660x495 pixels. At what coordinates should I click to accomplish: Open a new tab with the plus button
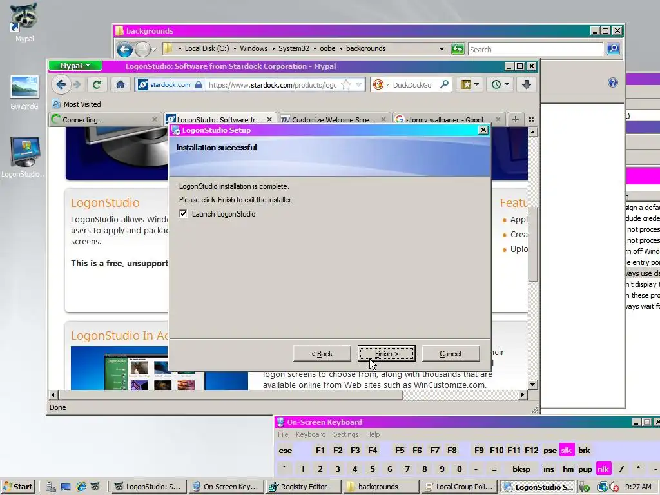point(515,119)
